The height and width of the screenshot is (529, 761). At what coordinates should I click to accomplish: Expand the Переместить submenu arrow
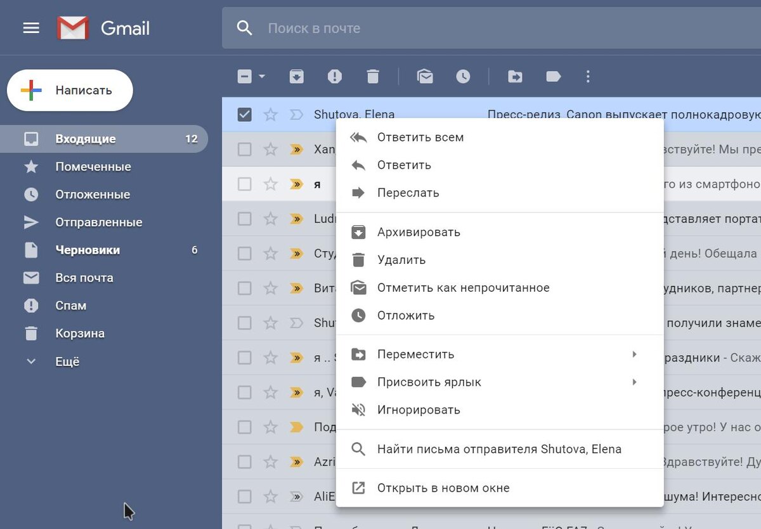(634, 354)
